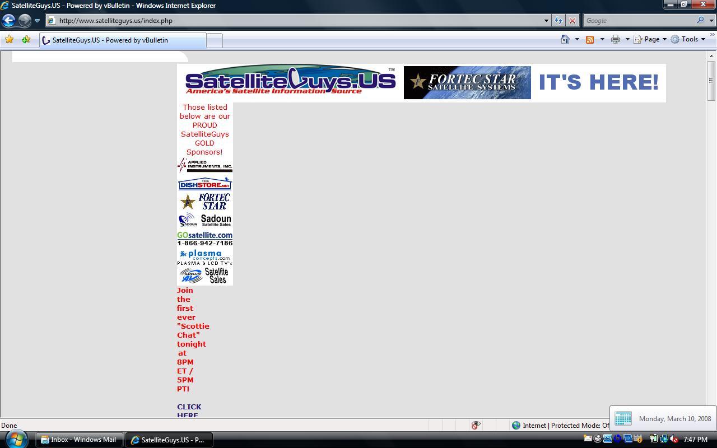Expand the Feeds dropdown arrow
Screen dimensions: 717x448
(602, 39)
